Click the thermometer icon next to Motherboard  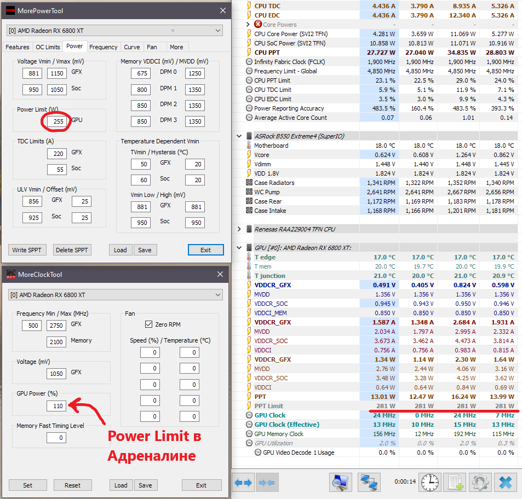(x=249, y=146)
